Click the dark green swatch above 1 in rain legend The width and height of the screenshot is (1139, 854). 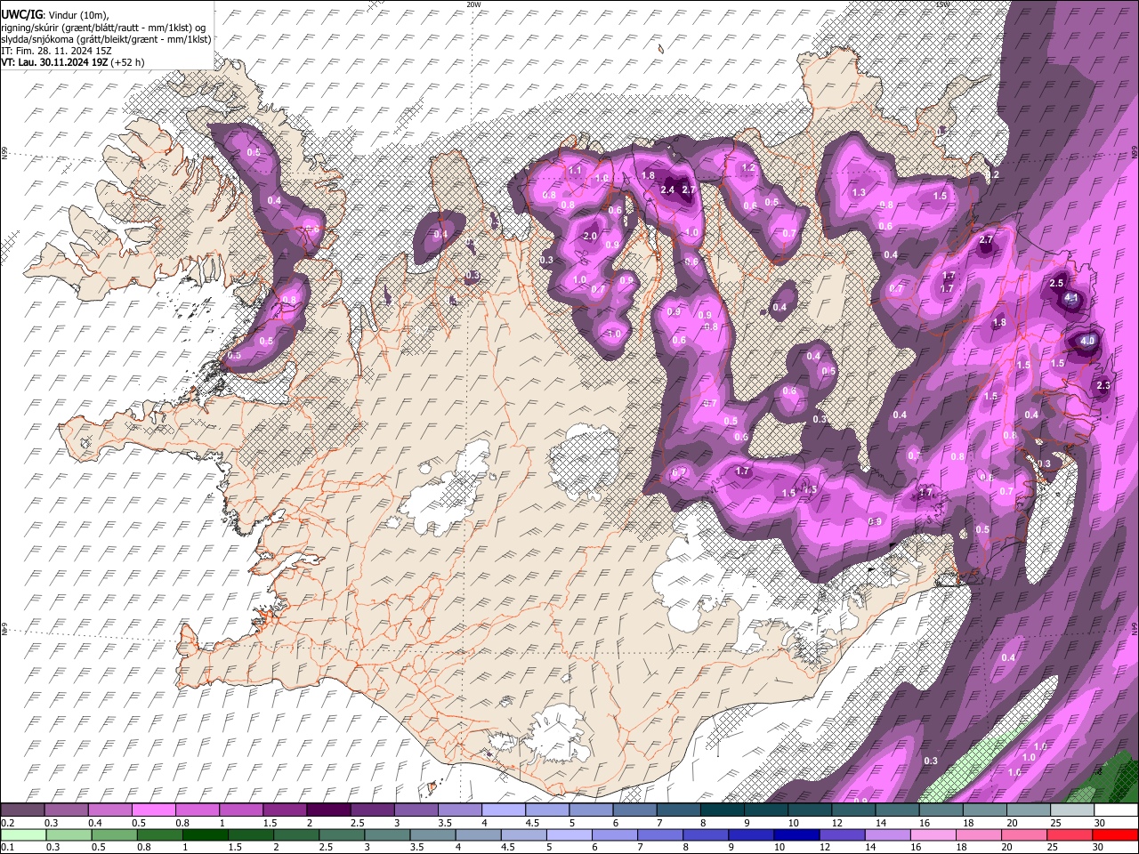point(204,835)
